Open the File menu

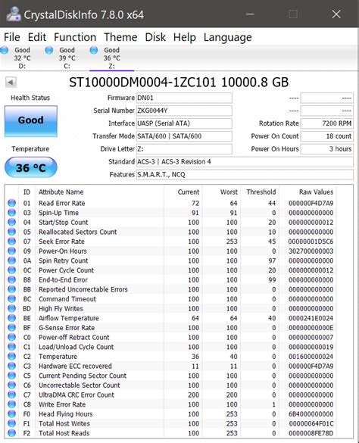[12, 37]
